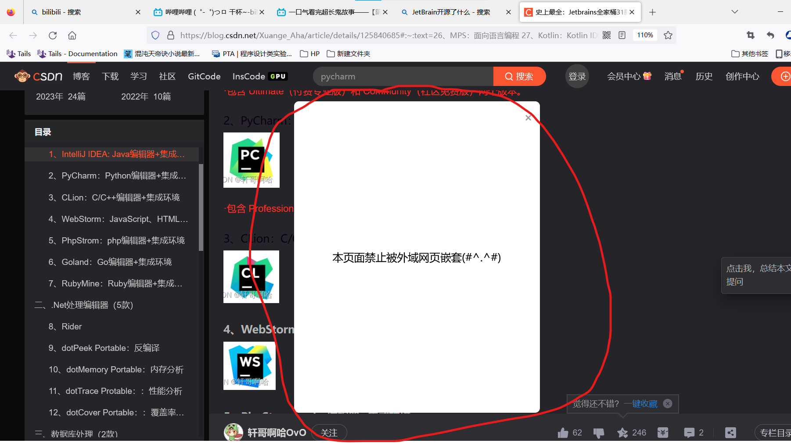
Task: Favorite the article with star icon 246
Action: [x=622, y=433]
